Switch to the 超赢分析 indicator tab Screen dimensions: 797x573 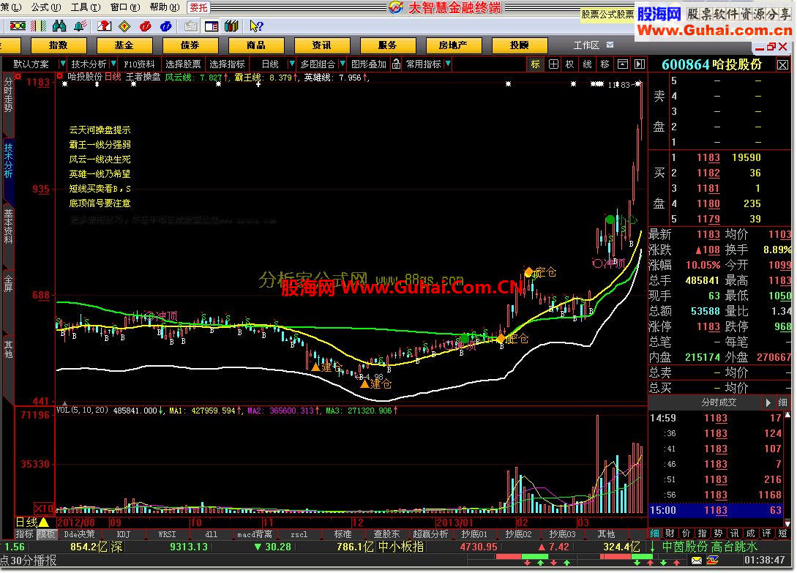click(x=430, y=534)
